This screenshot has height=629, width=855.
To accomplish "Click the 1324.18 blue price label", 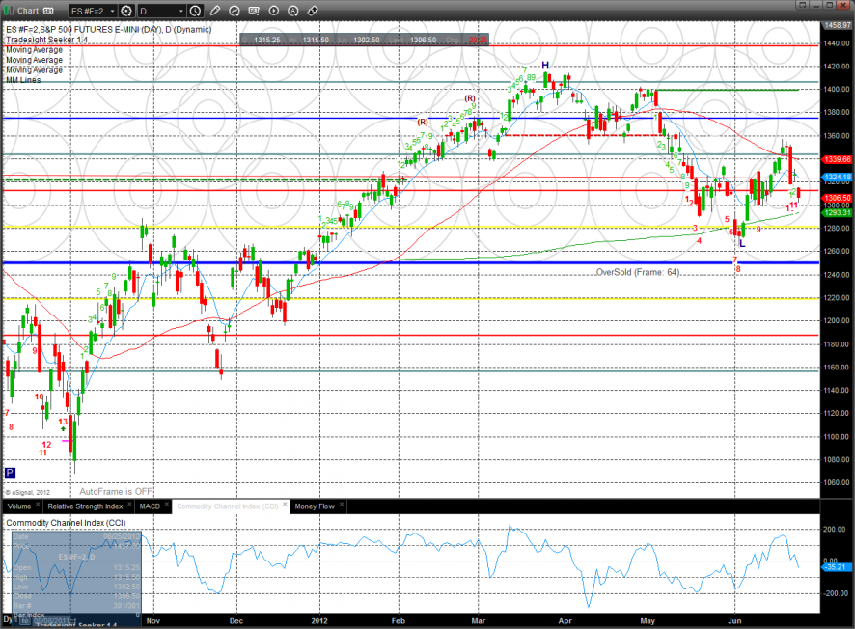I will coord(838,178).
